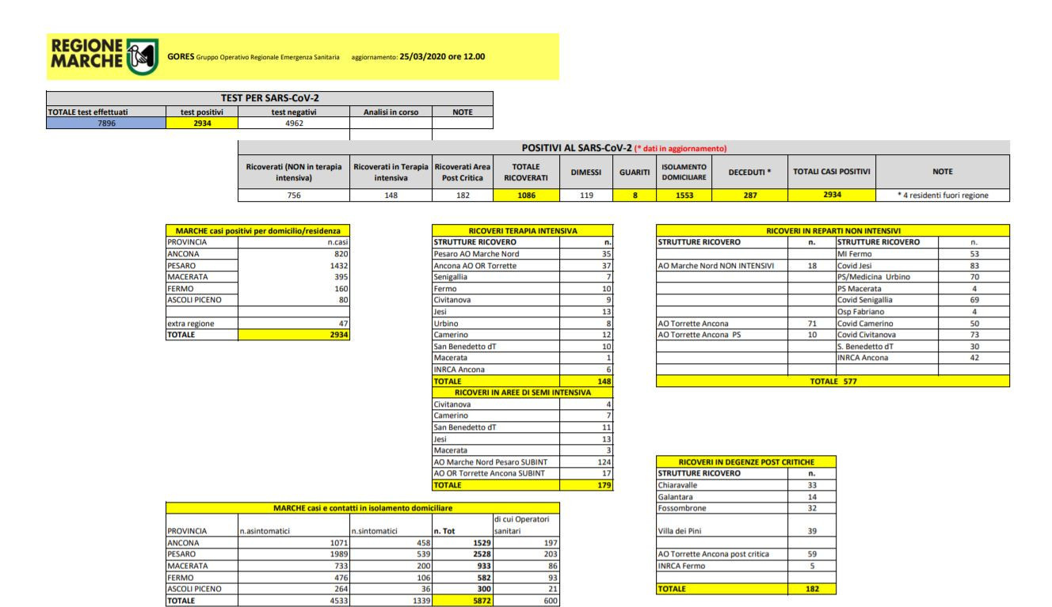Select the 'Villa dei Pini' row
The width and height of the screenshot is (1052, 607).
[746, 531]
